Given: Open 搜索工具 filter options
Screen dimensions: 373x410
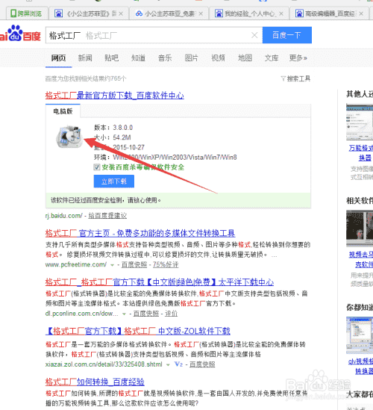Looking at the screenshot, I should (295, 78).
